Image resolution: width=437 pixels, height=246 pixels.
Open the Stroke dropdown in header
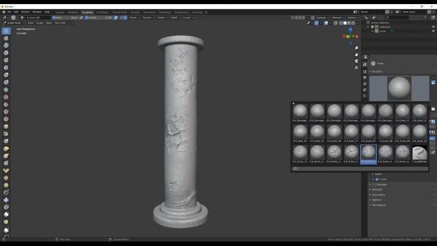[162, 18]
